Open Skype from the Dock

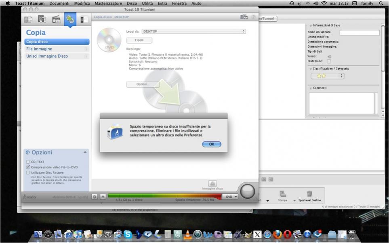(128, 234)
